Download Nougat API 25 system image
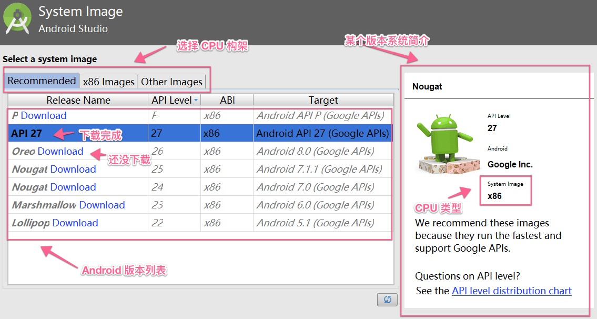 73,169
